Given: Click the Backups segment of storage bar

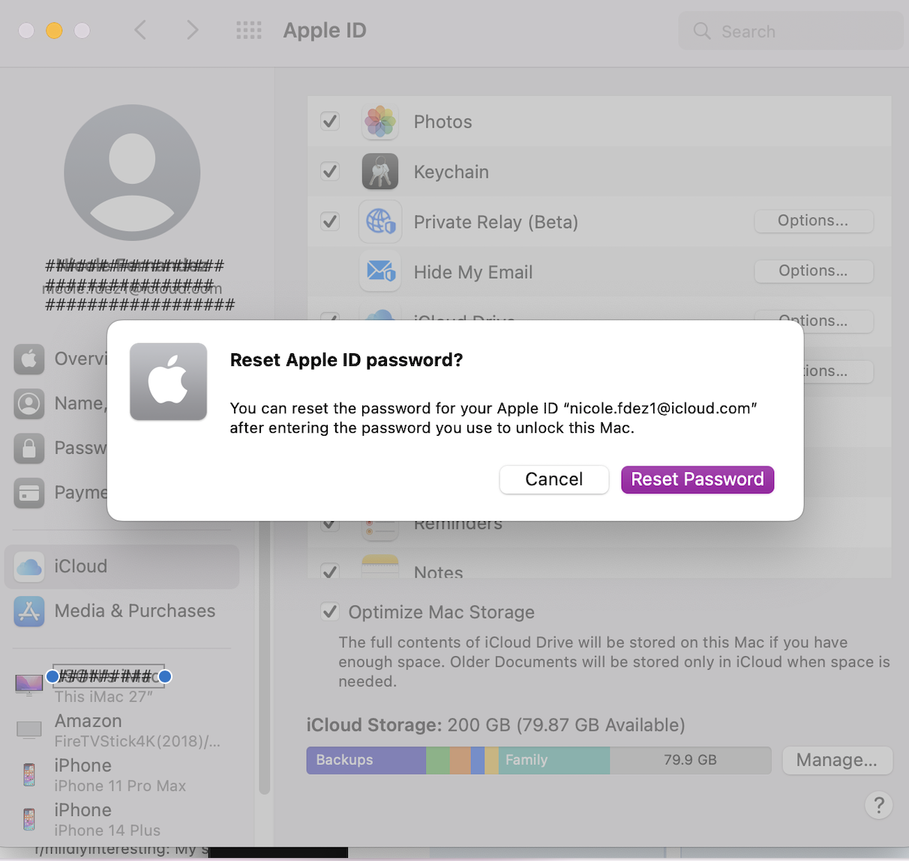Looking at the screenshot, I should pyautogui.click(x=366, y=760).
